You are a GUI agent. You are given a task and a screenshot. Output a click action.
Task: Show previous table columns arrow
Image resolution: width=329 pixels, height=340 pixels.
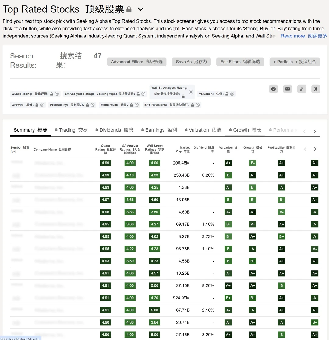point(305,149)
